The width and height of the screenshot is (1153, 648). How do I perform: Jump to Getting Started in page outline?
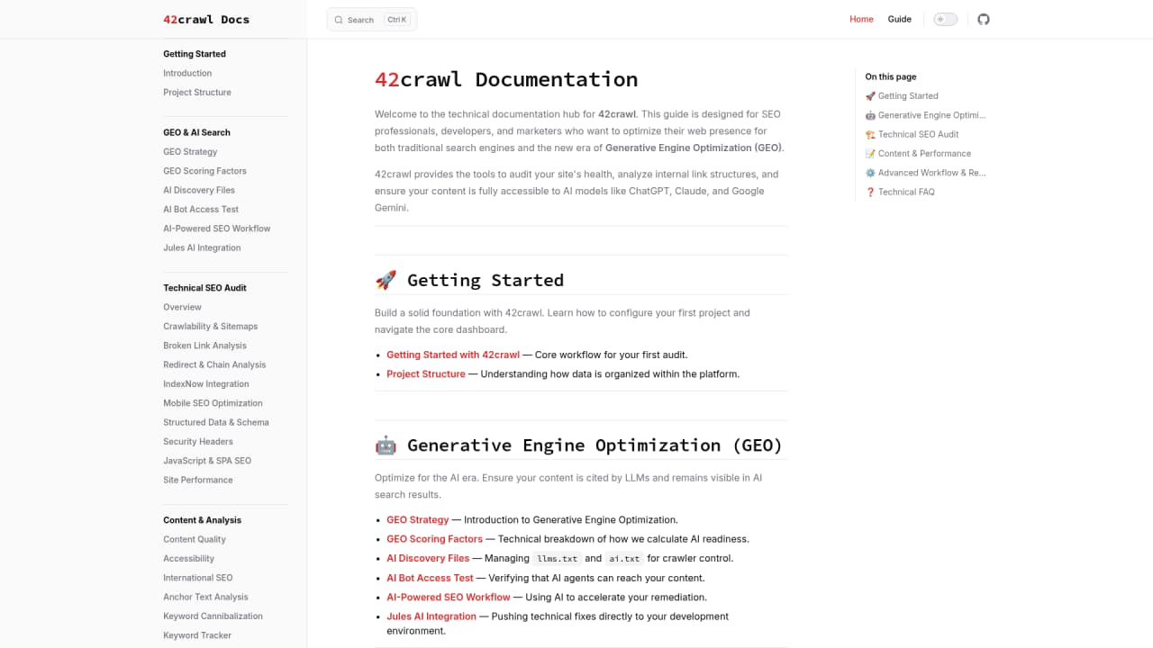pyautogui.click(x=902, y=96)
